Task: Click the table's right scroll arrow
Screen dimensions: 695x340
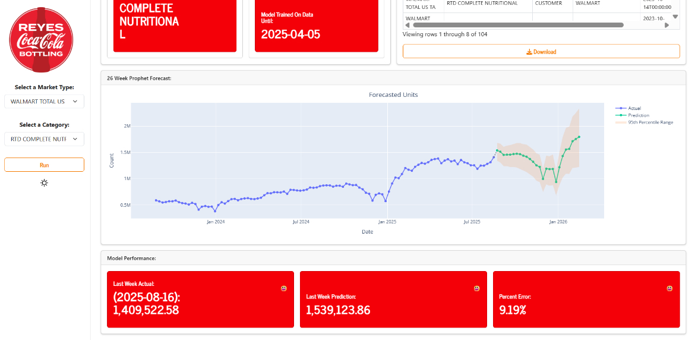Action: coord(666,26)
